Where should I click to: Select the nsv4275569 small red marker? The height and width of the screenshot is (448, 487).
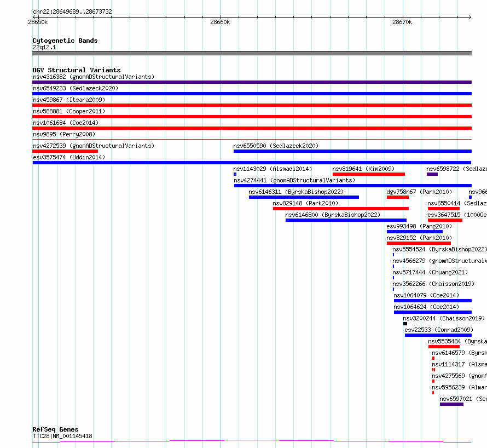point(433,381)
